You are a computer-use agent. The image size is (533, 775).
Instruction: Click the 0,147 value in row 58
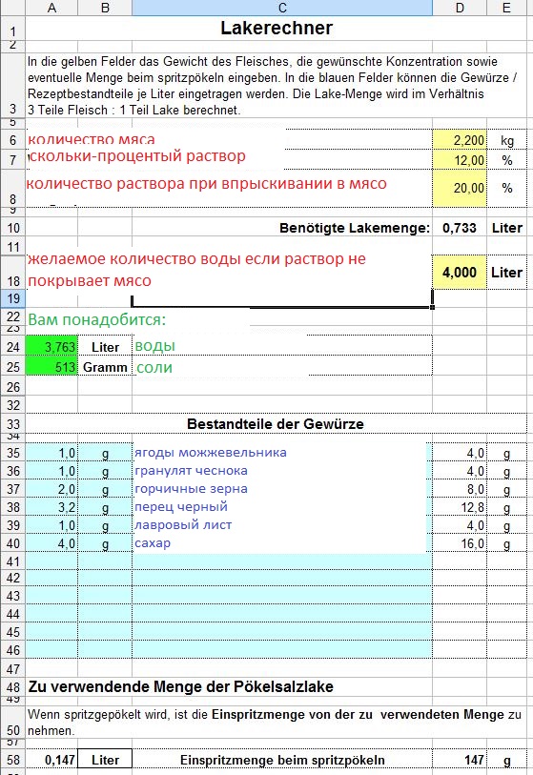[x=51, y=760]
